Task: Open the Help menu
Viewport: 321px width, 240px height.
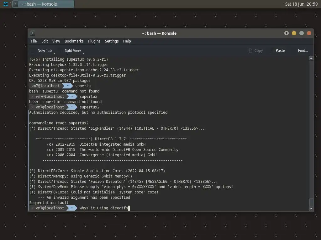Action: 127,41
